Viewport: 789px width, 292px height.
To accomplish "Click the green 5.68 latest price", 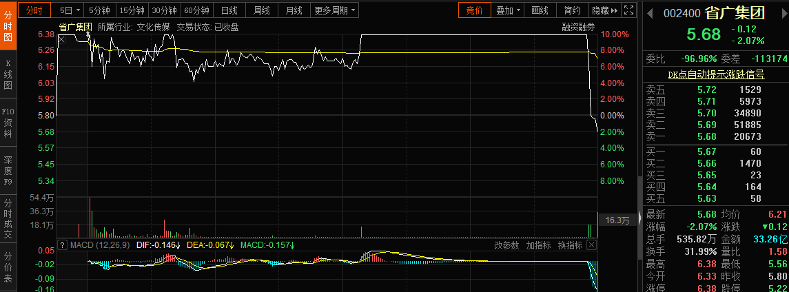I will [703, 34].
